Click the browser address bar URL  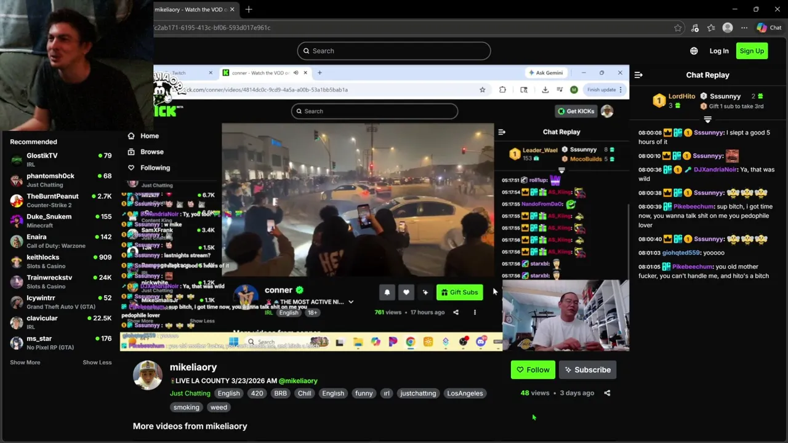coord(212,28)
